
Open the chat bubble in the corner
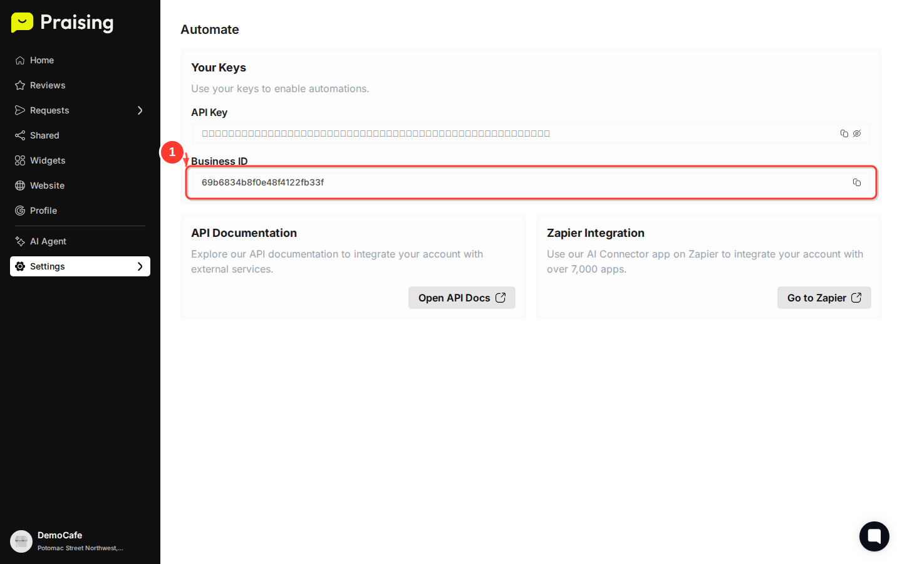point(874,536)
